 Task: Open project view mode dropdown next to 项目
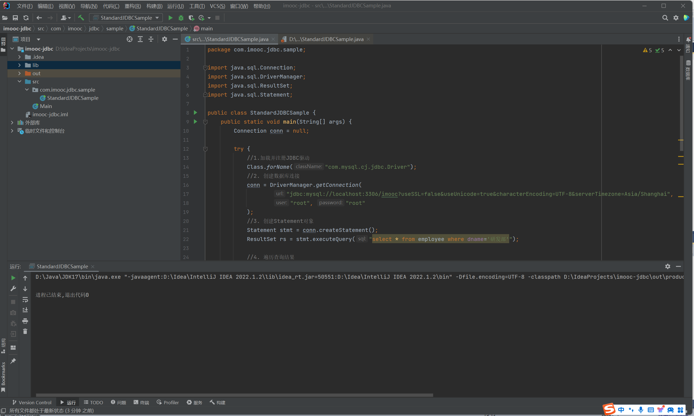pos(39,39)
